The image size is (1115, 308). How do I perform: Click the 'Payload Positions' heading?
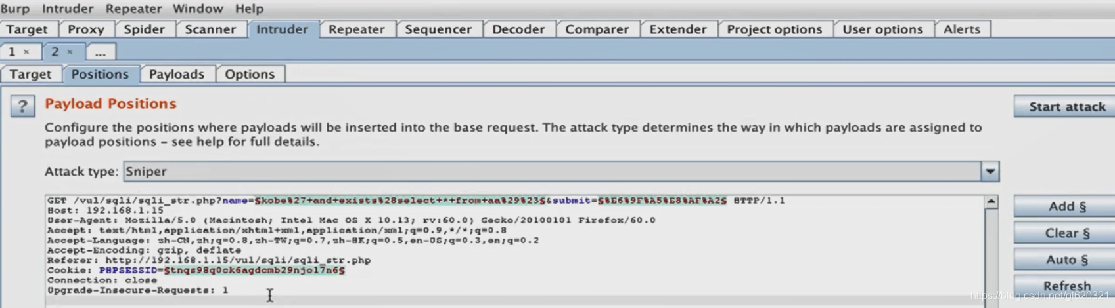[110, 104]
